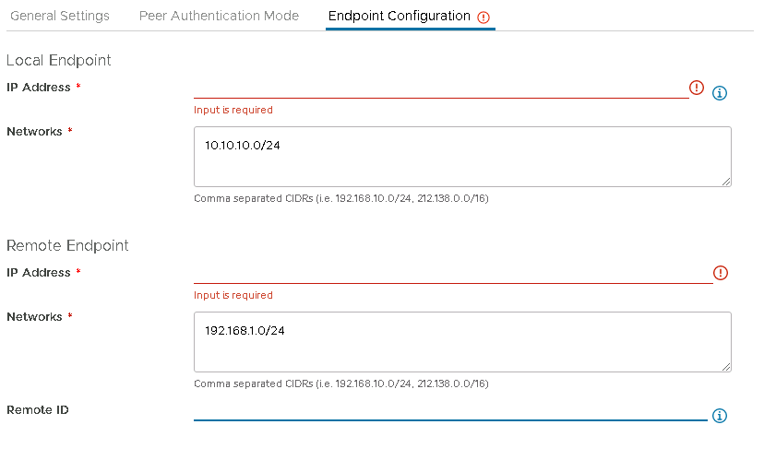Viewport: 764px width, 460px height.
Task: Grab the Remote Networks textarea resize handle
Action: (726, 367)
